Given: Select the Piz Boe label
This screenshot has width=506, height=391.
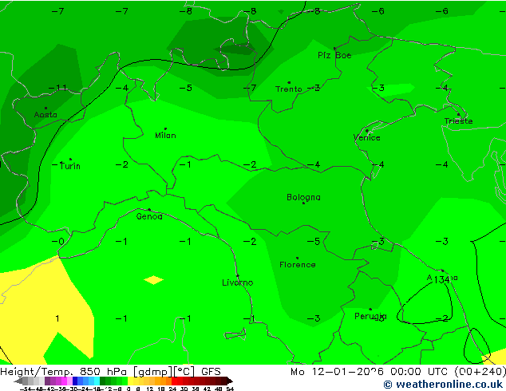Looking at the screenshot, I should coord(334,55).
